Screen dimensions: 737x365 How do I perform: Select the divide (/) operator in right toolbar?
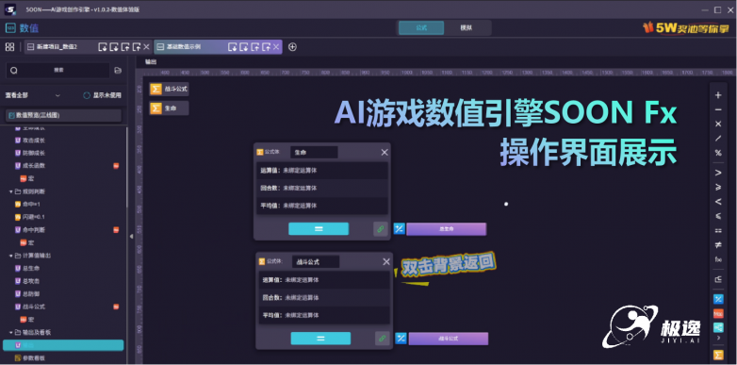[718, 139]
